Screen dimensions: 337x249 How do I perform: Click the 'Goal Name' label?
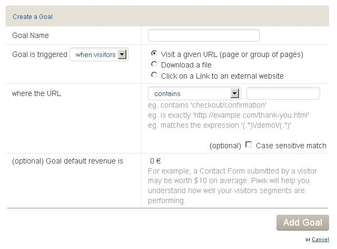click(x=31, y=35)
